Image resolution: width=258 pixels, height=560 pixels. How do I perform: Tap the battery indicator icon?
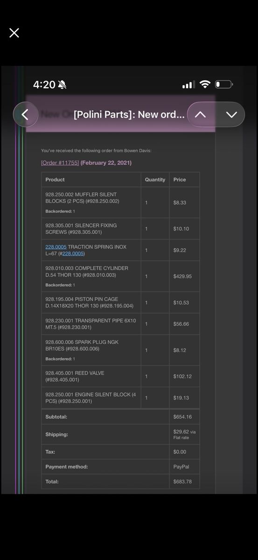tap(224, 84)
